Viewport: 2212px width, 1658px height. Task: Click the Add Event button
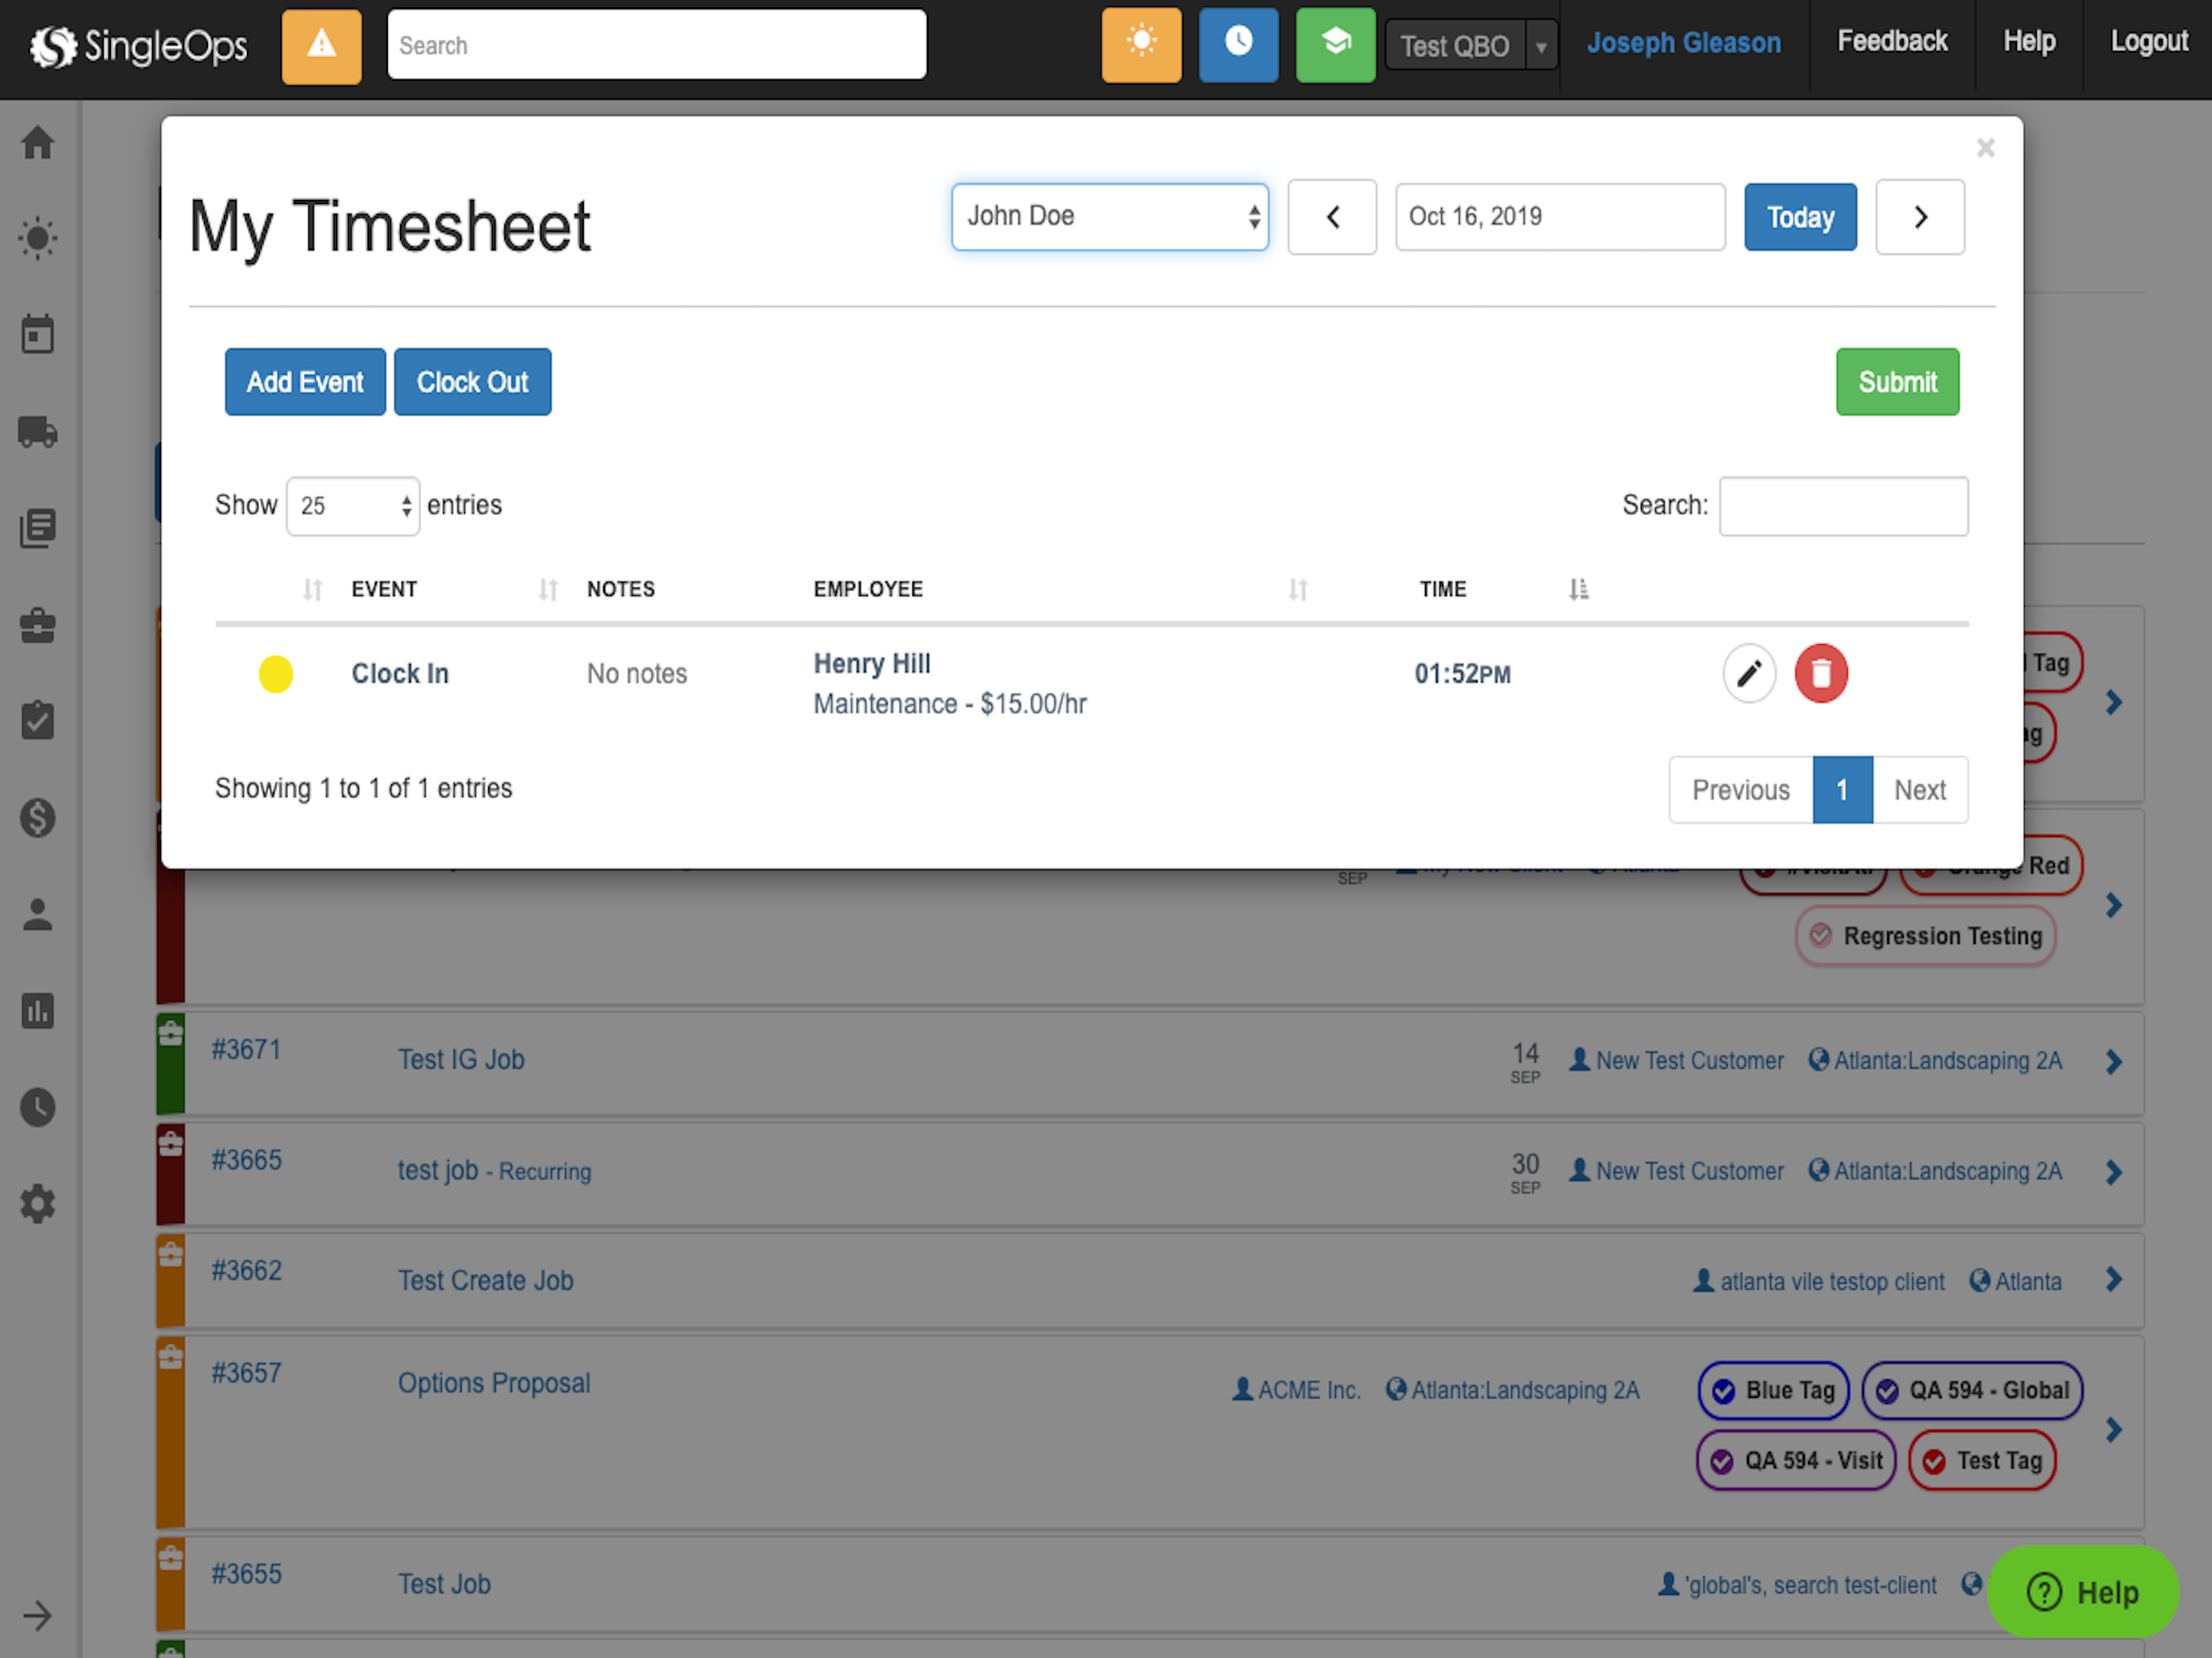pyautogui.click(x=305, y=382)
